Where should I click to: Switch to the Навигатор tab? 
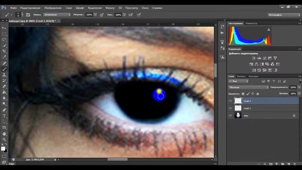pos(252,23)
